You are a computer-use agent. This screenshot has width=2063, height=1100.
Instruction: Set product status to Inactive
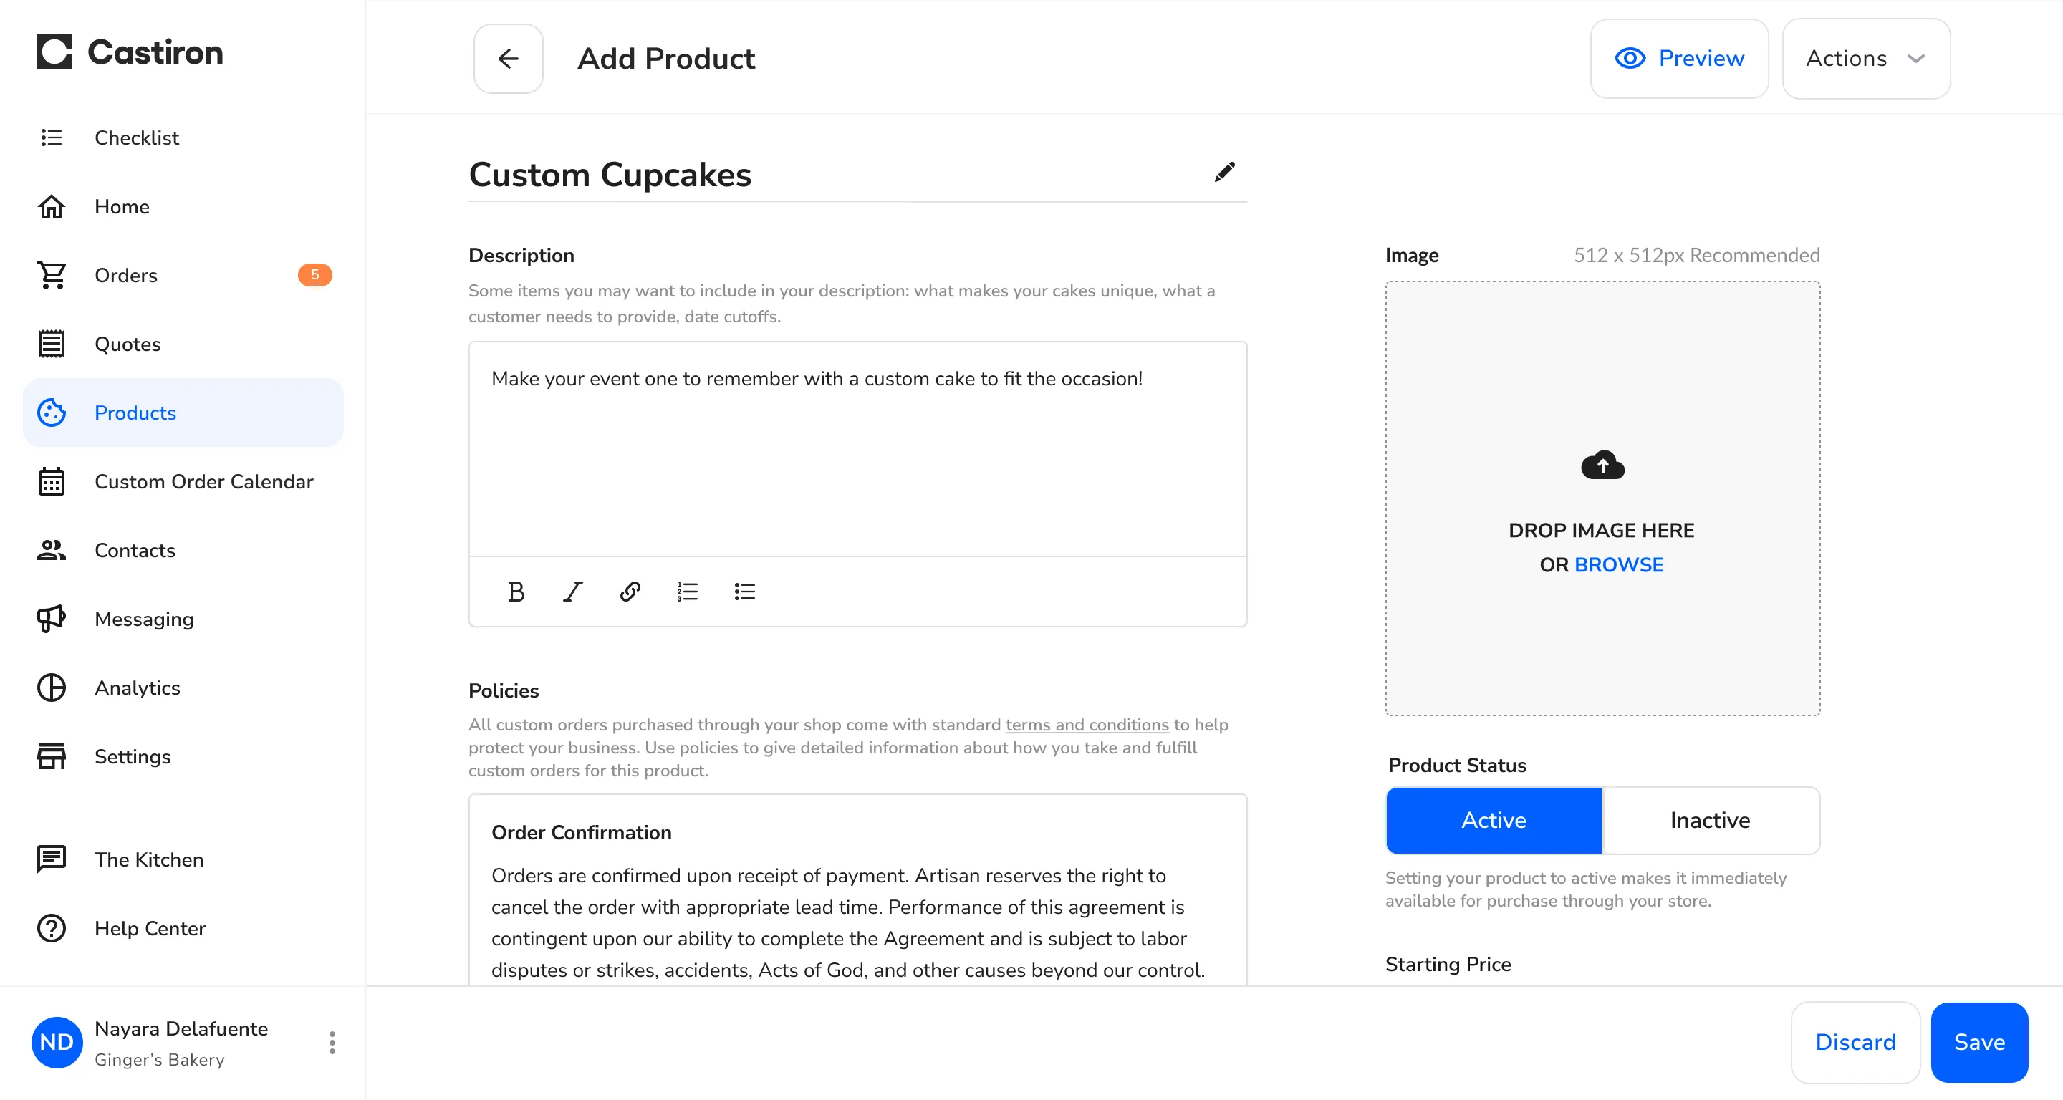pyautogui.click(x=1710, y=820)
